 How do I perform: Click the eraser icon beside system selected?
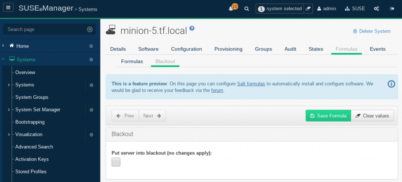[308, 9]
